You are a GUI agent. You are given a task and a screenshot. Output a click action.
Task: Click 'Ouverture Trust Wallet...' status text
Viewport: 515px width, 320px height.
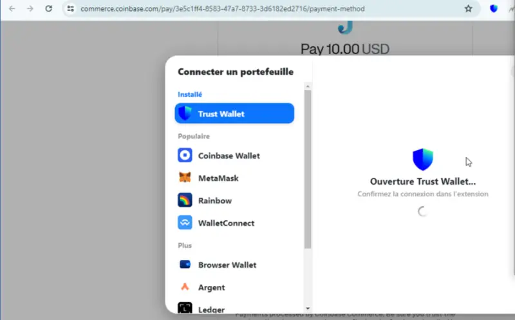tap(423, 182)
